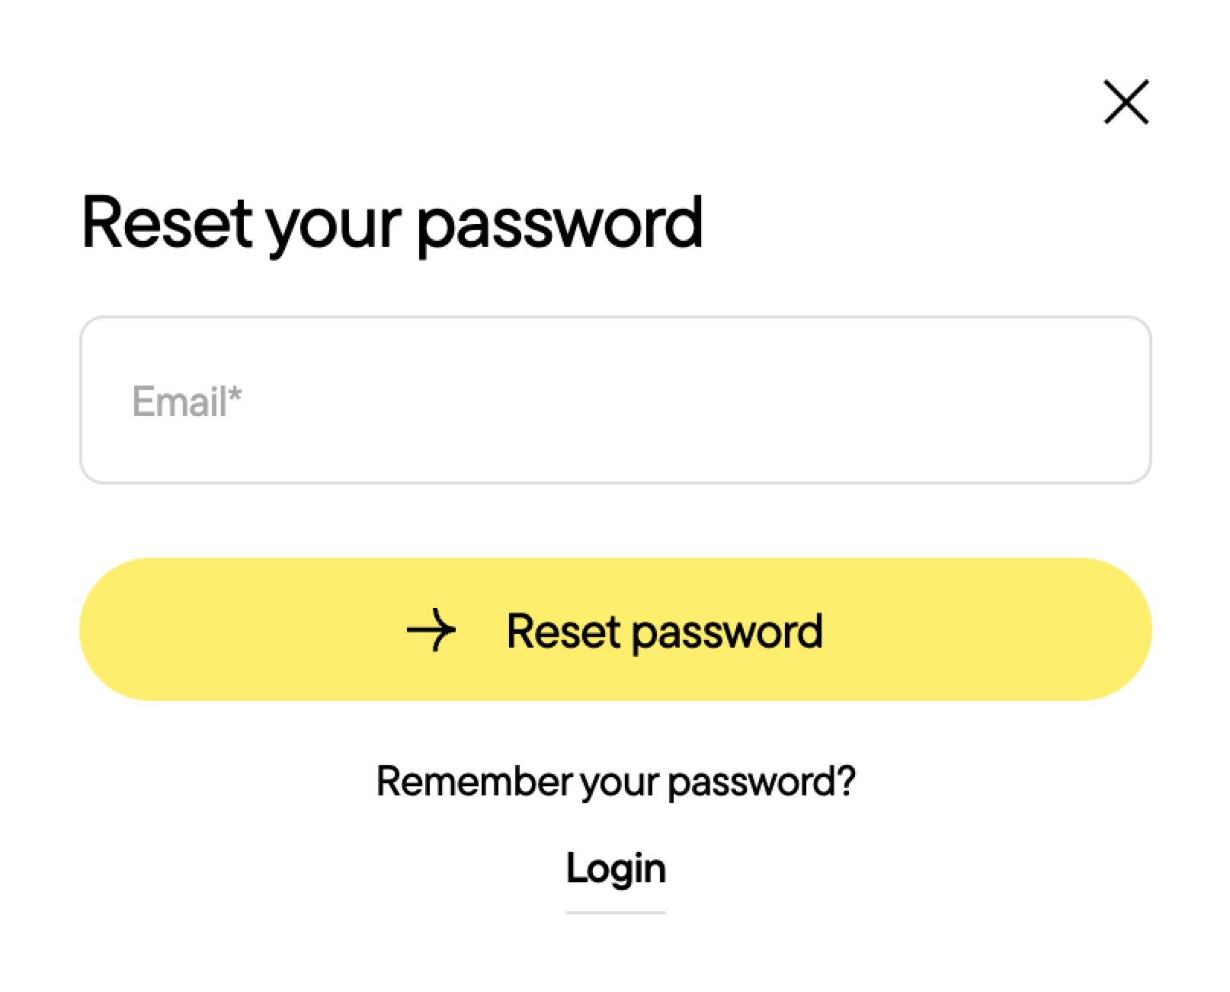
Task: Go back to Login from reset dialog
Action: [x=616, y=869]
